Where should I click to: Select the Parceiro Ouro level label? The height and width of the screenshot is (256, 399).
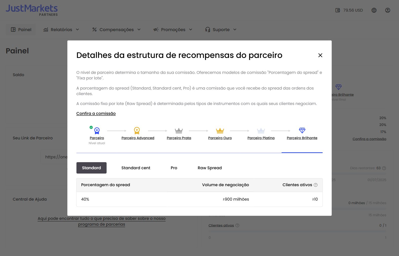pos(220,138)
